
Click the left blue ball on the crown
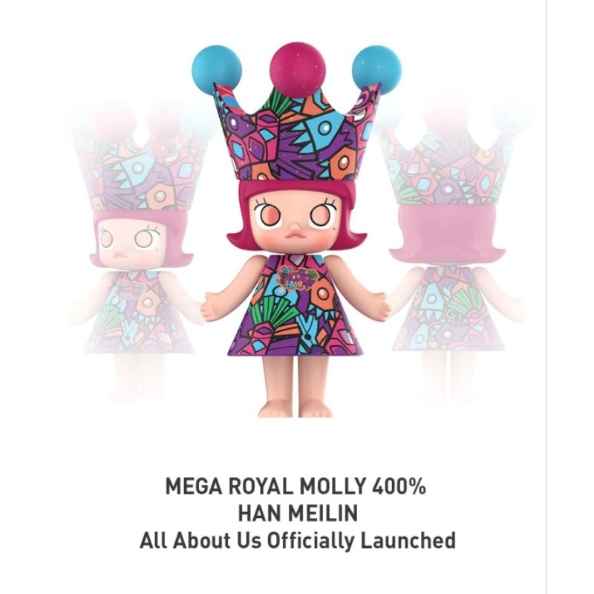(217, 70)
